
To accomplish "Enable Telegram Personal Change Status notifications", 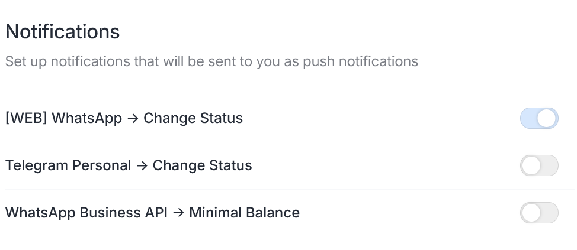I will pyautogui.click(x=539, y=165).
